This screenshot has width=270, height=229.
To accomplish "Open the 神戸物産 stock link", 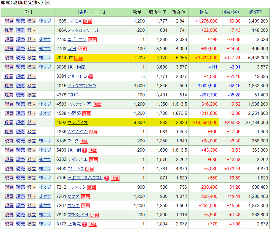I will 76,67.
